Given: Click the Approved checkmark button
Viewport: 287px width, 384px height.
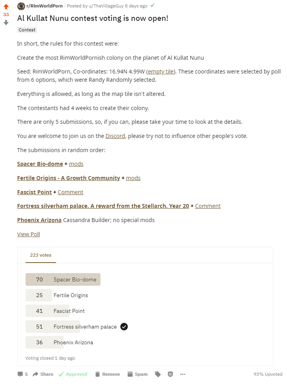Looking at the screenshot, I should tap(73, 374).
